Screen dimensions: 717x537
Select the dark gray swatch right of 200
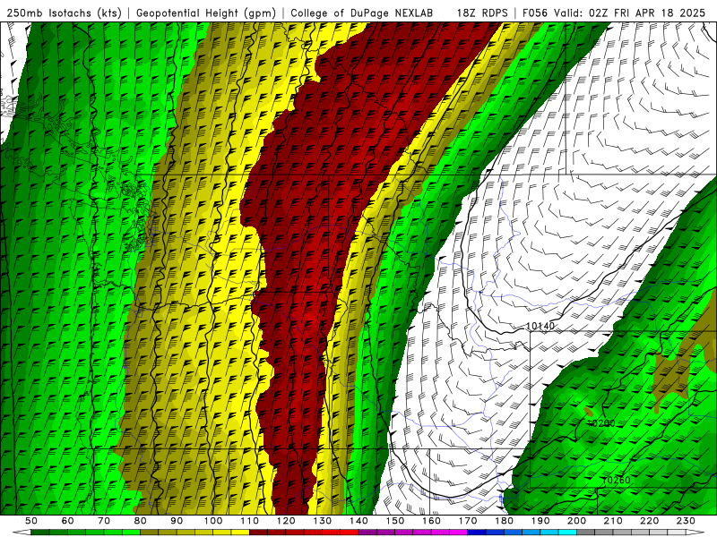point(586,533)
